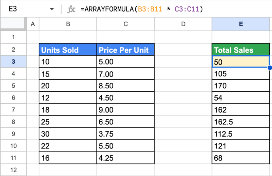The height and width of the screenshot is (176, 272).
Task: Select the Total Sales cell with 170
Action: 241,86
